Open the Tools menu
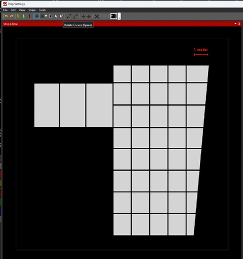The image size is (243, 259). pyautogui.click(x=42, y=10)
